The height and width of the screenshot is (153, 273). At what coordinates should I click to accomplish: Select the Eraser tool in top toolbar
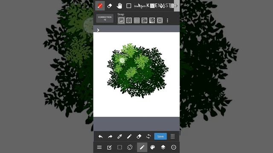pyautogui.click(x=110, y=6)
